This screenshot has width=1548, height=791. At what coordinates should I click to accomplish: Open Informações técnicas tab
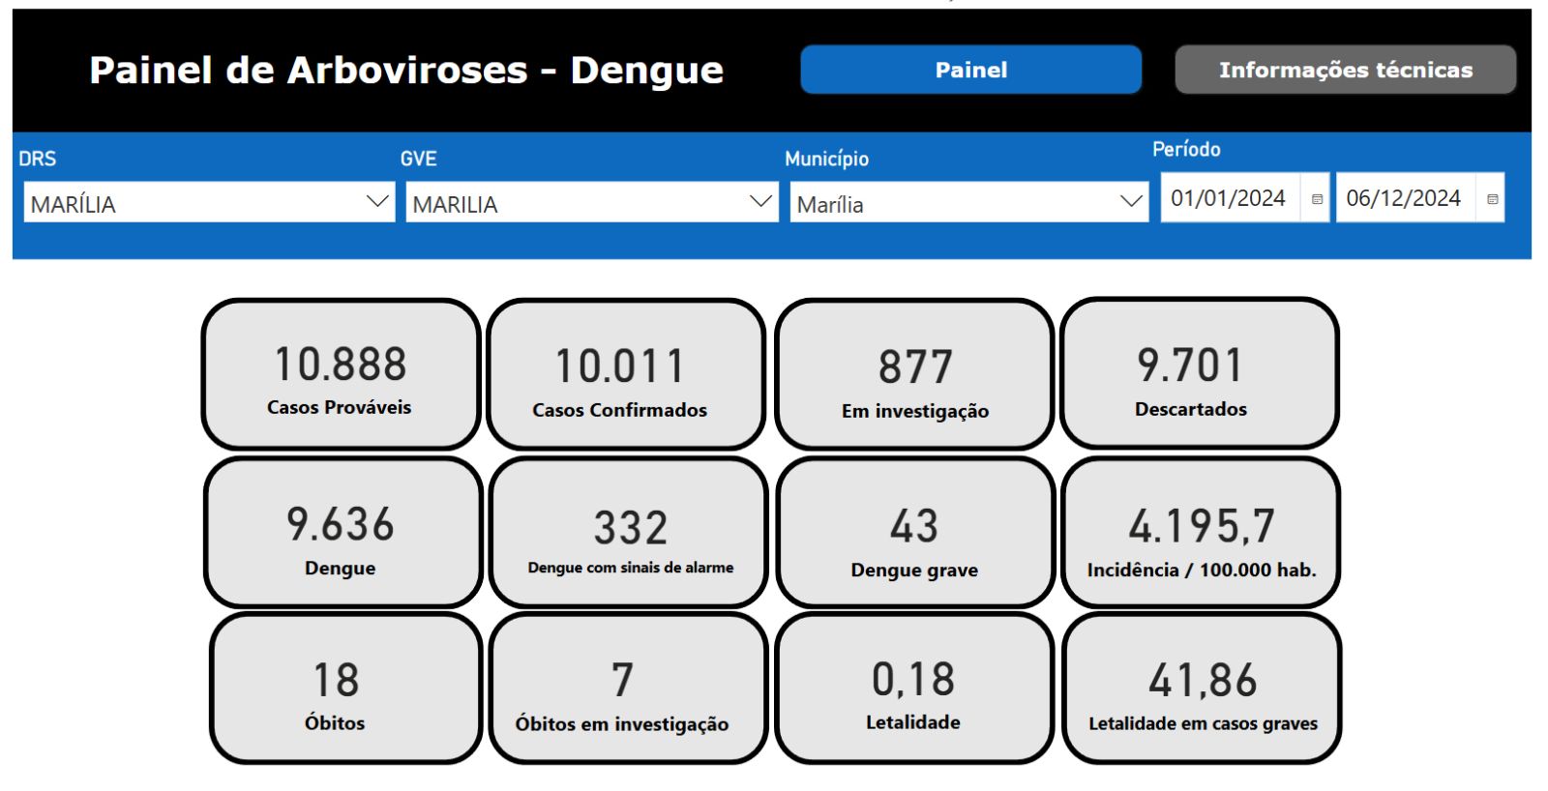pos(1345,70)
